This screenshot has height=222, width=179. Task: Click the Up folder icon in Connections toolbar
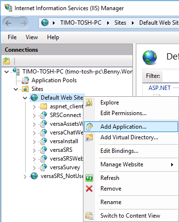point(6,61)
